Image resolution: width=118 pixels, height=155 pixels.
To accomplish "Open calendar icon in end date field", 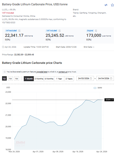I will tap(111, 79).
